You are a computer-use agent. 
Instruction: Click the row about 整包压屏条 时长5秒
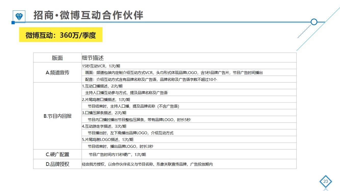click(x=189, y=119)
